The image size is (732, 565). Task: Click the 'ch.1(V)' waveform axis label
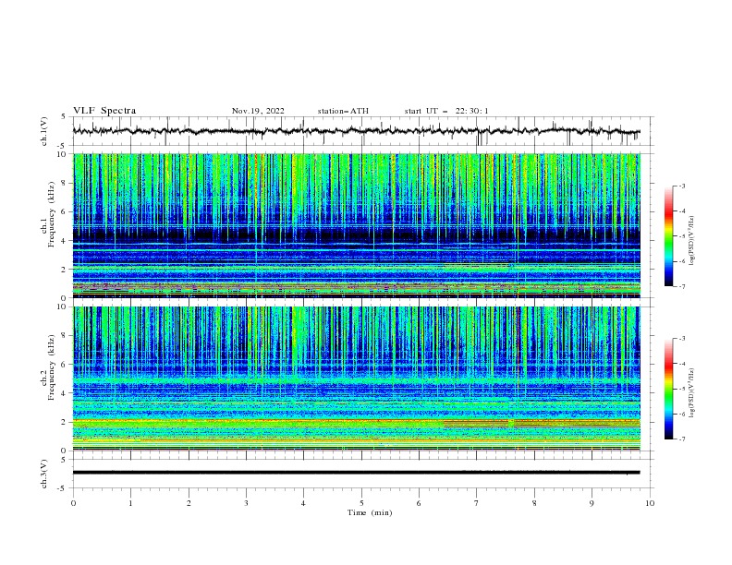pyautogui.click(x=44, y=131)
